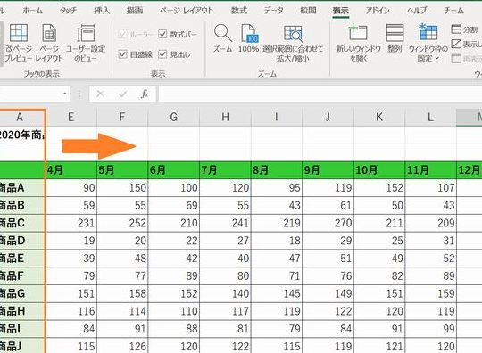Select column A header
The image size is (482, 353).
[21, 117]
